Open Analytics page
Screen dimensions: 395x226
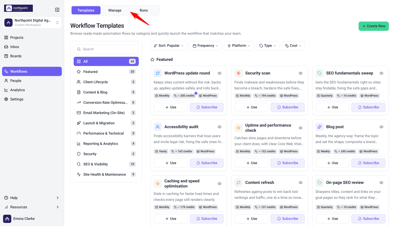(x=32, y=90)
